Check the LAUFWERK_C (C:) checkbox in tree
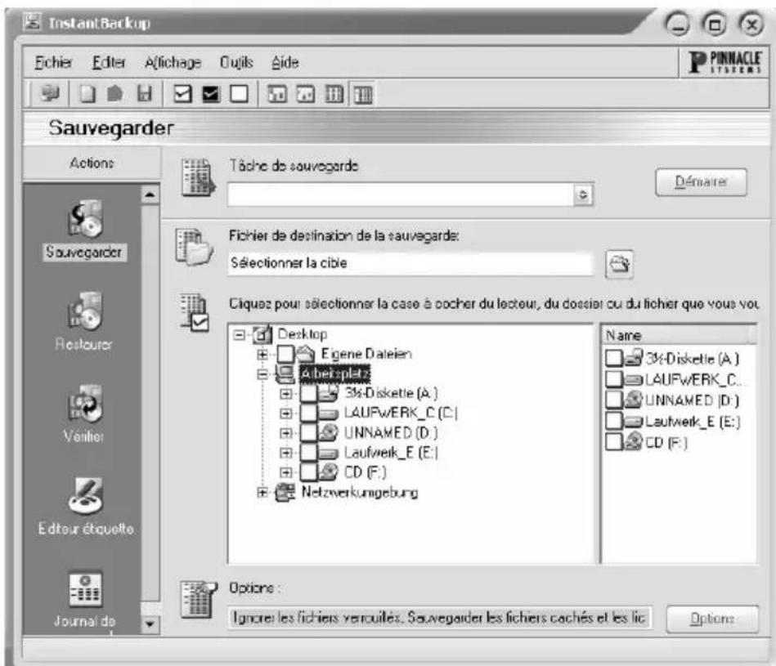Viewport: 776px width, 666px height. [309, 413]
